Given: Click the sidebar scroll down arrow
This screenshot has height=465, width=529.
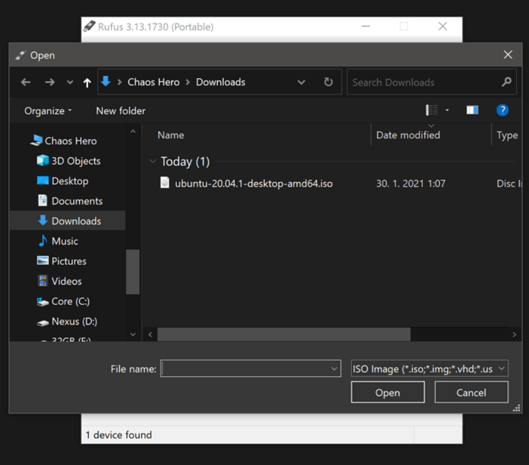Looking at the screenshot, I should click(x=133, y=334).
